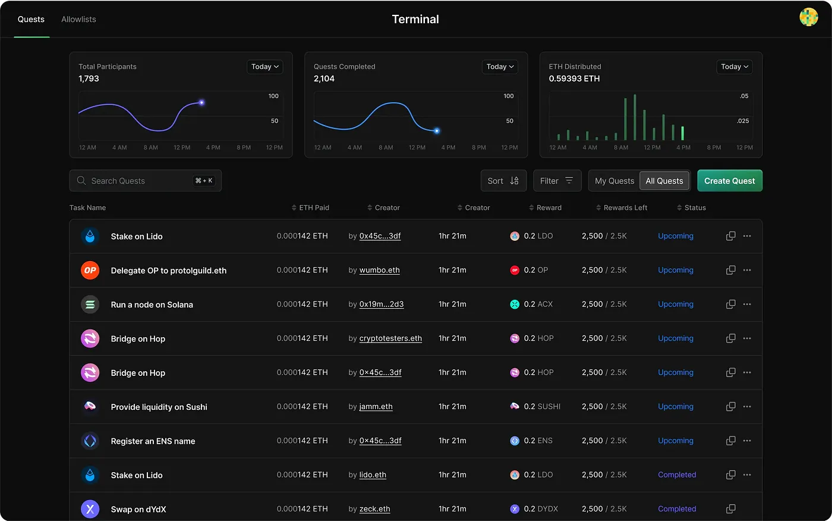This screenshot has height=521, width=832.
Task: Click the token icon next to 0.2 ACX
Action: (x=515, y=304)
